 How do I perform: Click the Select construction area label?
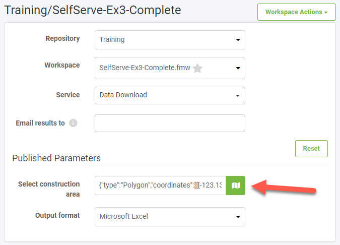coord(49,189)
